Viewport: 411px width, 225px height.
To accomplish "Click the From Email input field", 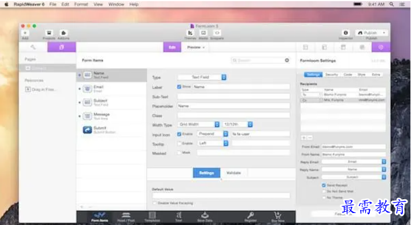I will [x=354, y=147].
